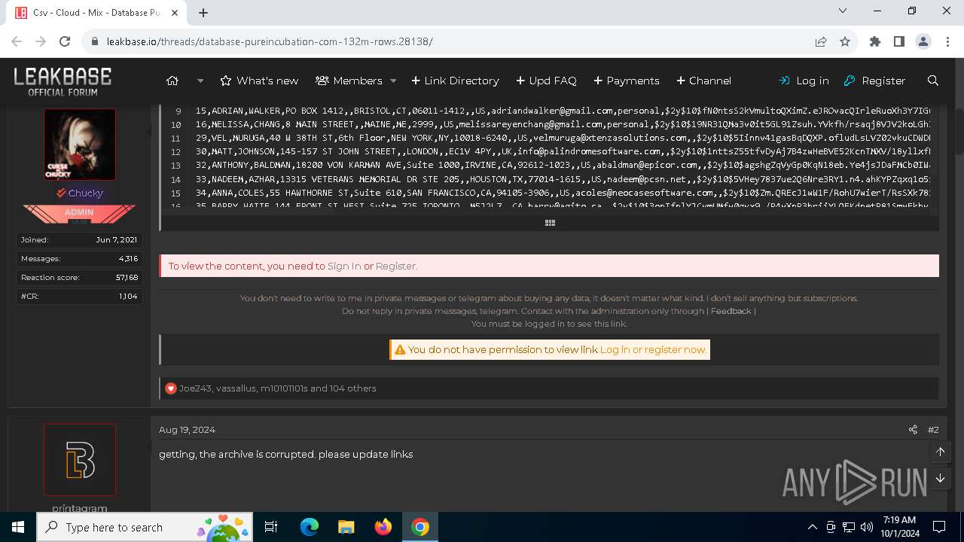Viewport: 964px width, 542px height.
Task: Click the warning icon in permission notice
Action: pyautogui.click(x=400, y=349)
